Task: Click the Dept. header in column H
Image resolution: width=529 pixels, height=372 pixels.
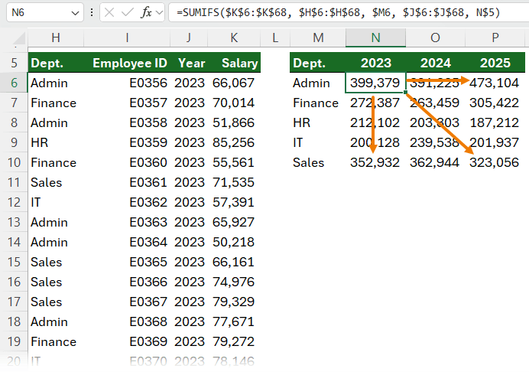Action: pos(56,63)
